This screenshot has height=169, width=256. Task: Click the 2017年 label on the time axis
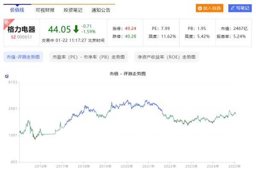62,166
